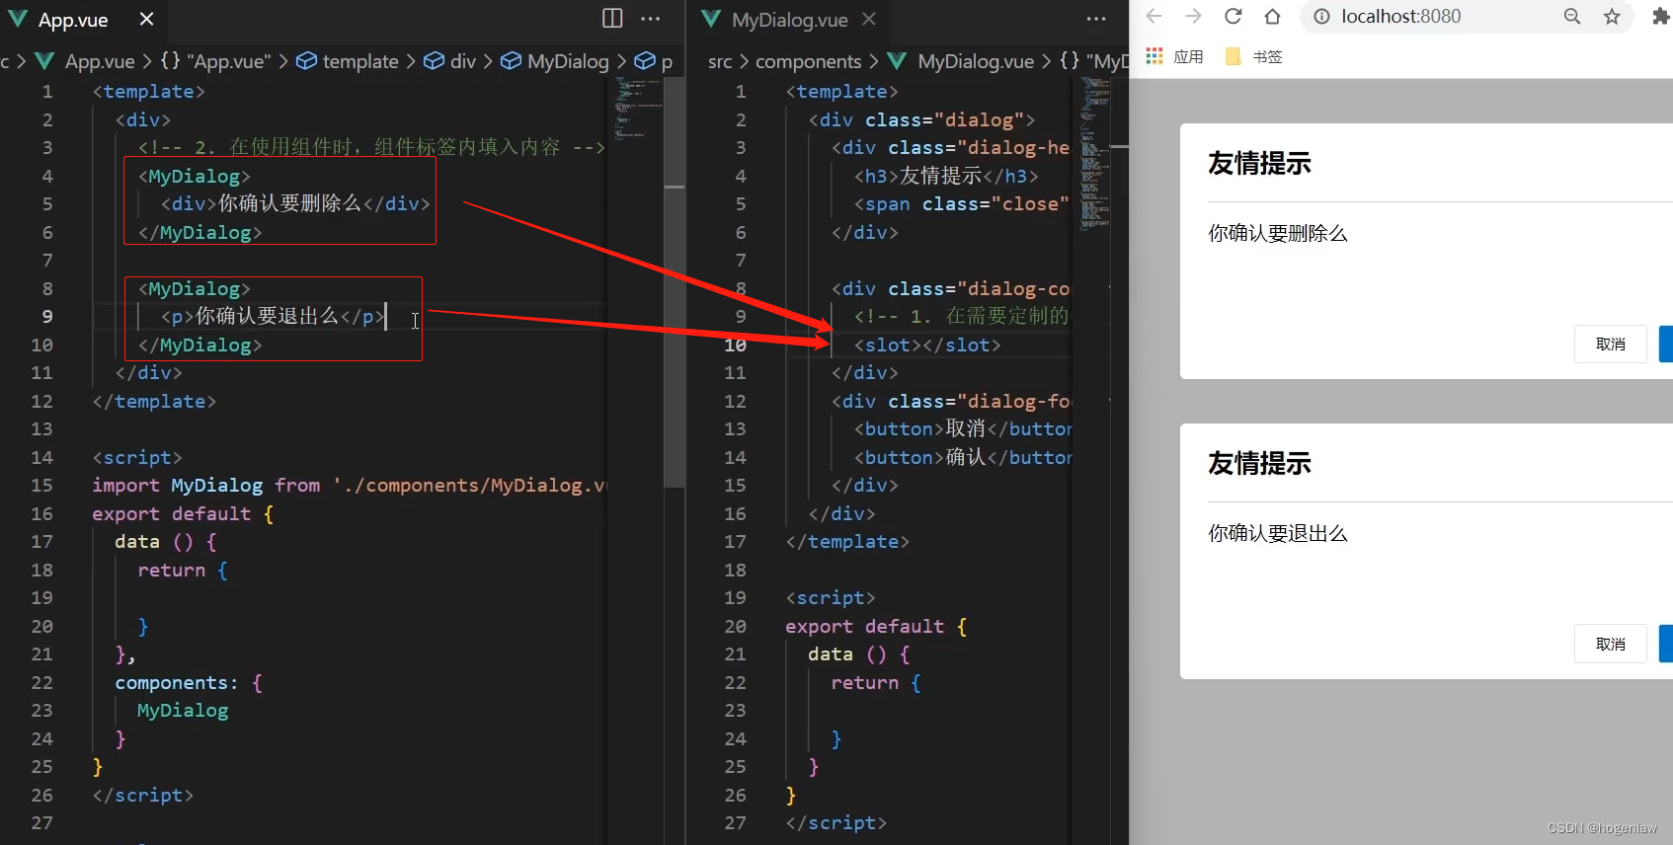Click line number 9 in App.vue
The width and height of the screenshot is (1673, 845).
click(46, 316)
